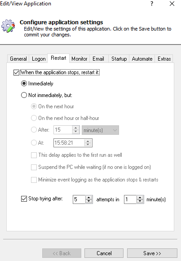Increase the stop trying attempts value

[88, 198]
